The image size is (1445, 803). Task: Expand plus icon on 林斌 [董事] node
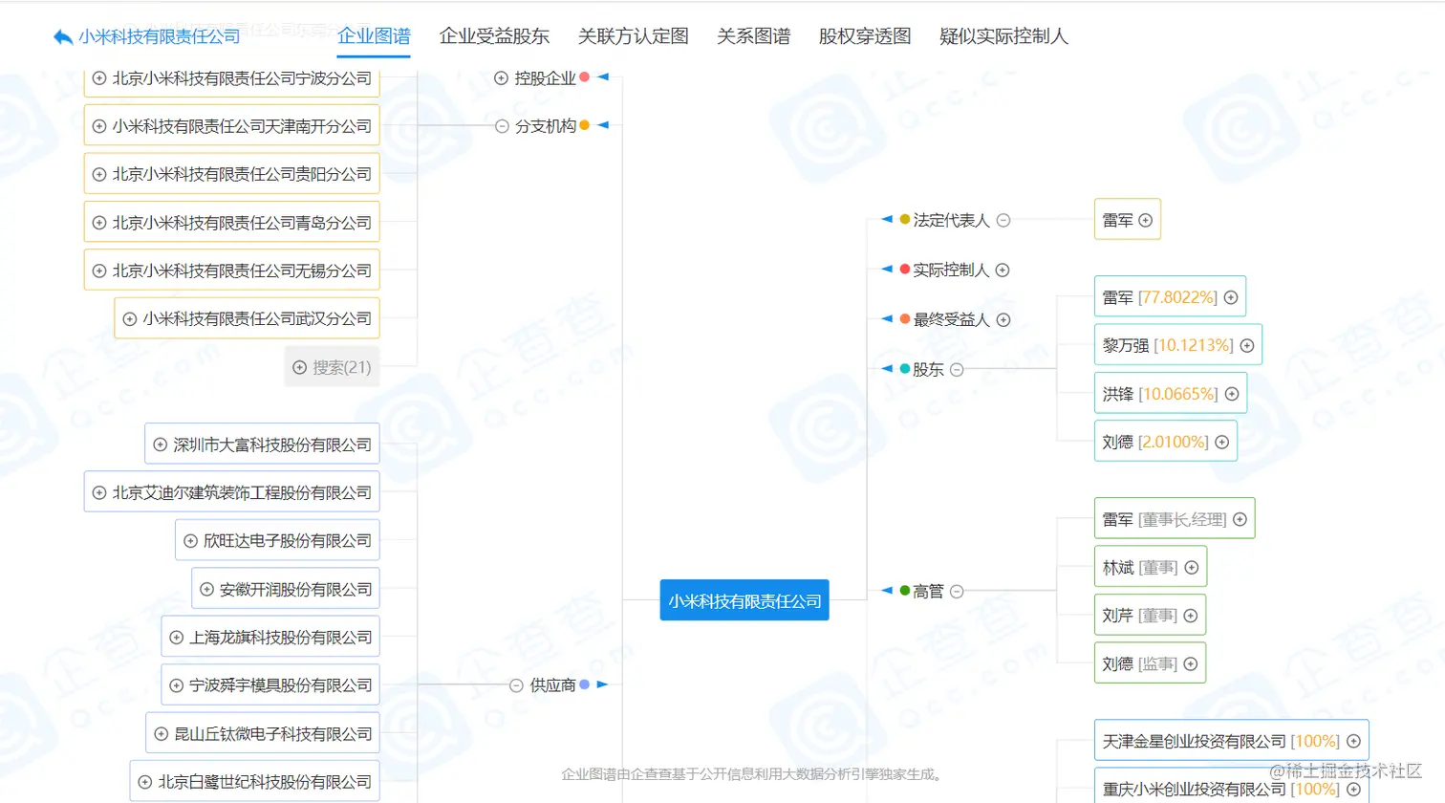coord(1192,568)
